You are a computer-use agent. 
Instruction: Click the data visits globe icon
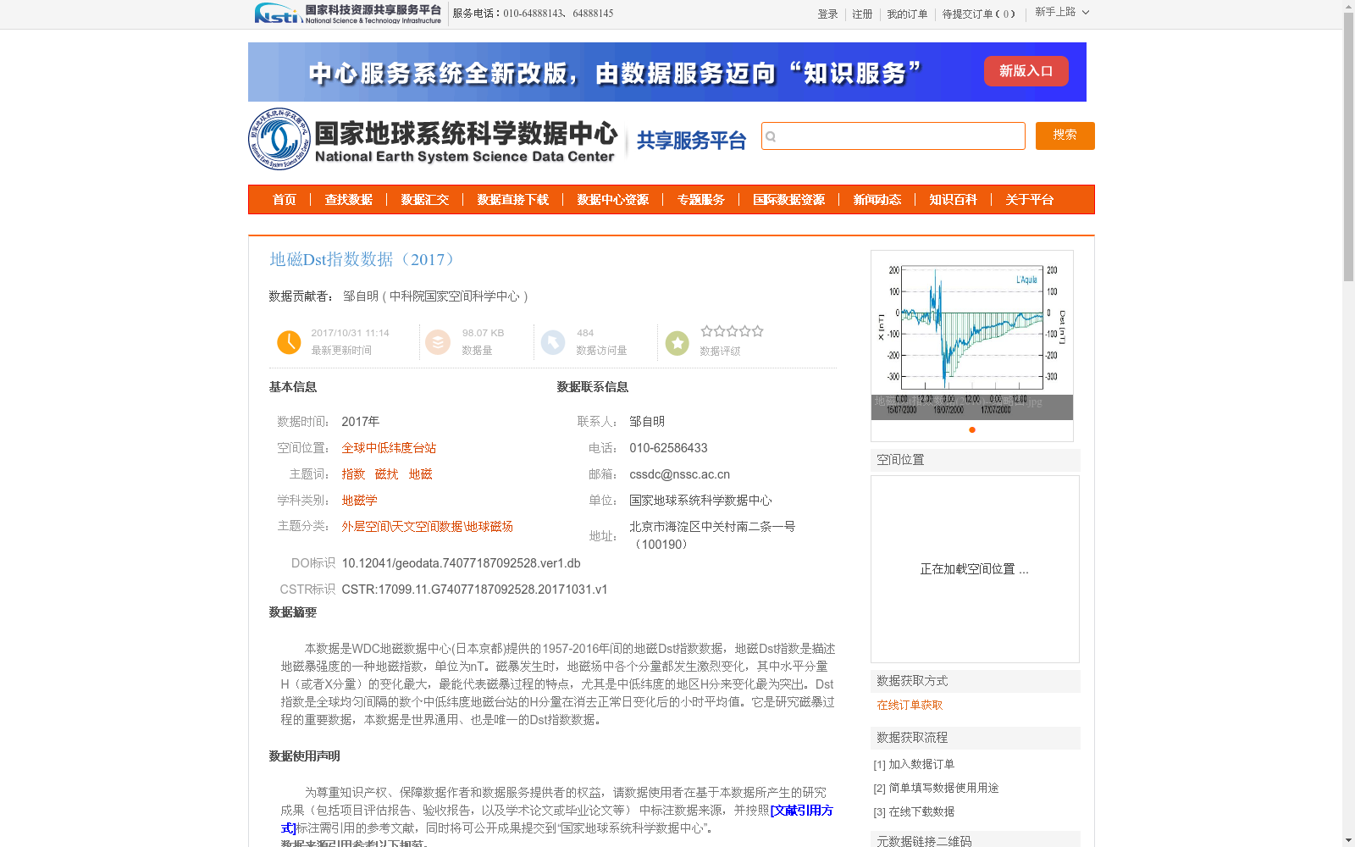tap(553, 342)
